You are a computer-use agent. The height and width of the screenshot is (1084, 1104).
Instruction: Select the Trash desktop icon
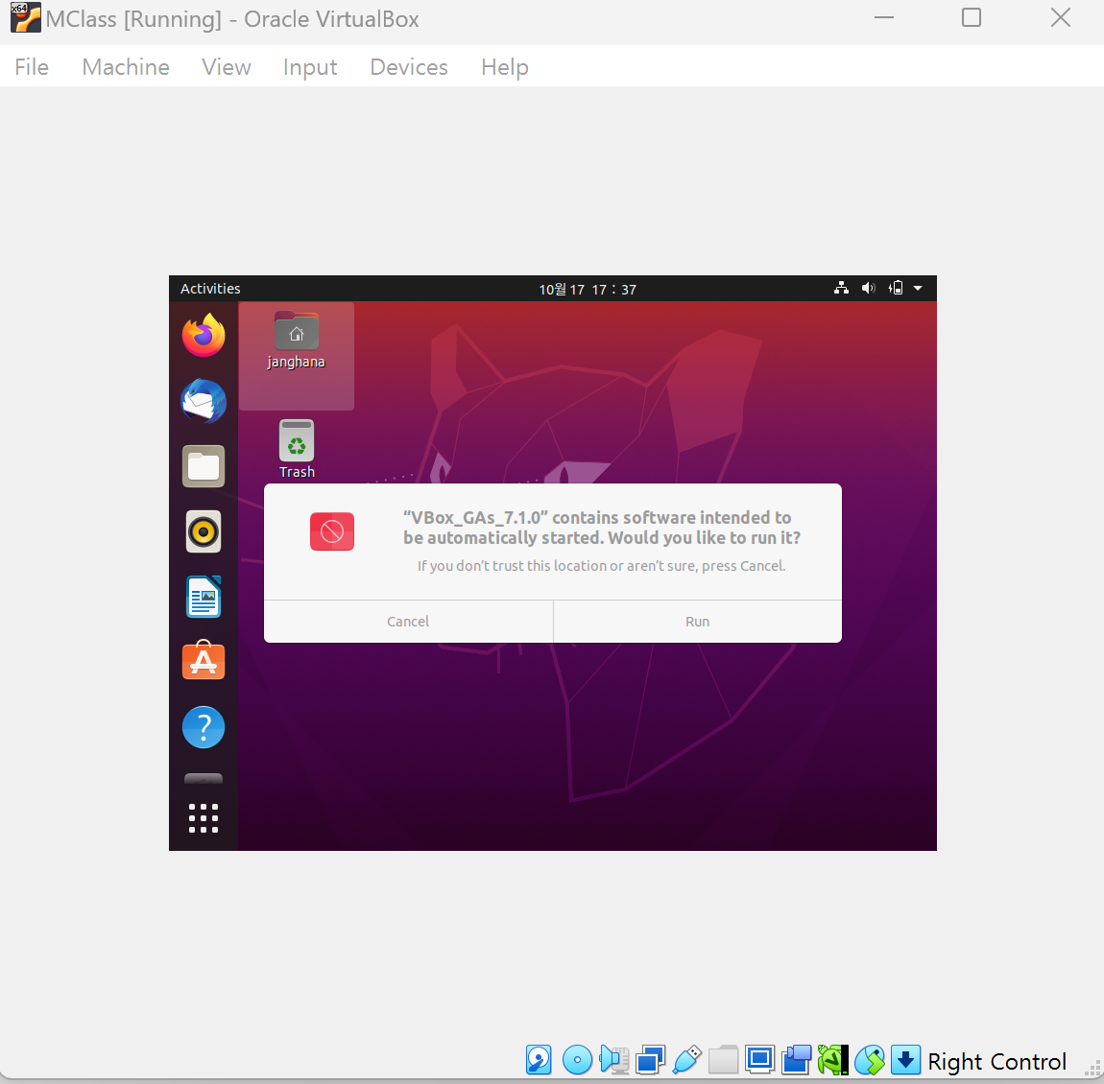[x=297, y=450]
